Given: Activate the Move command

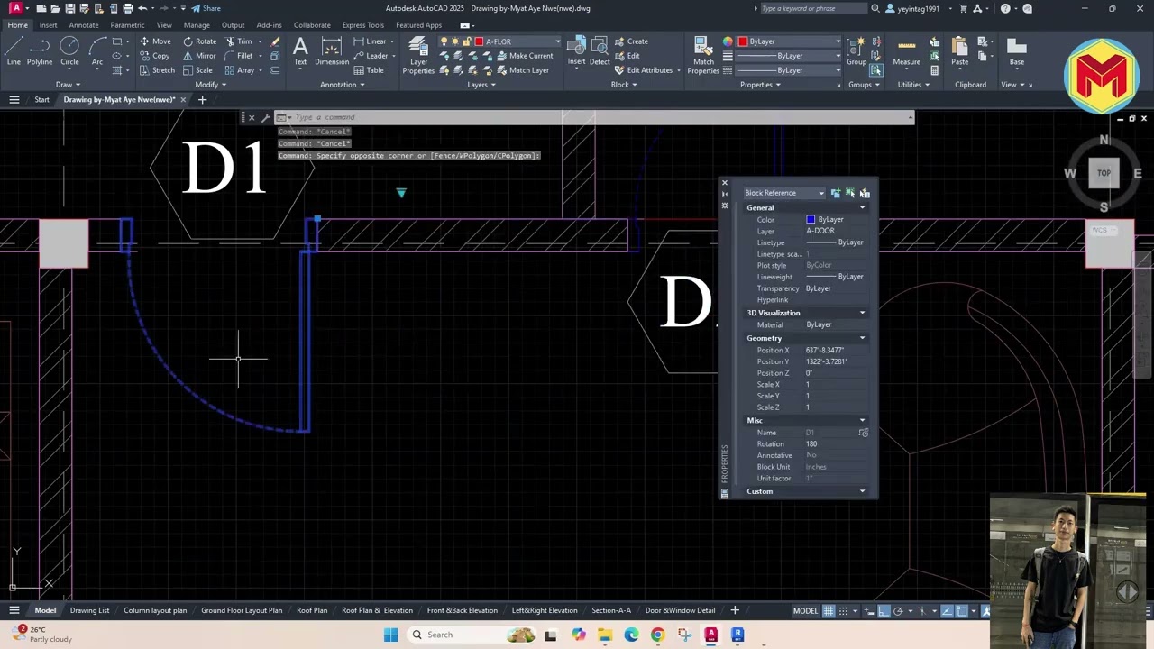Looking at the screenshot, I should point(155,41).
